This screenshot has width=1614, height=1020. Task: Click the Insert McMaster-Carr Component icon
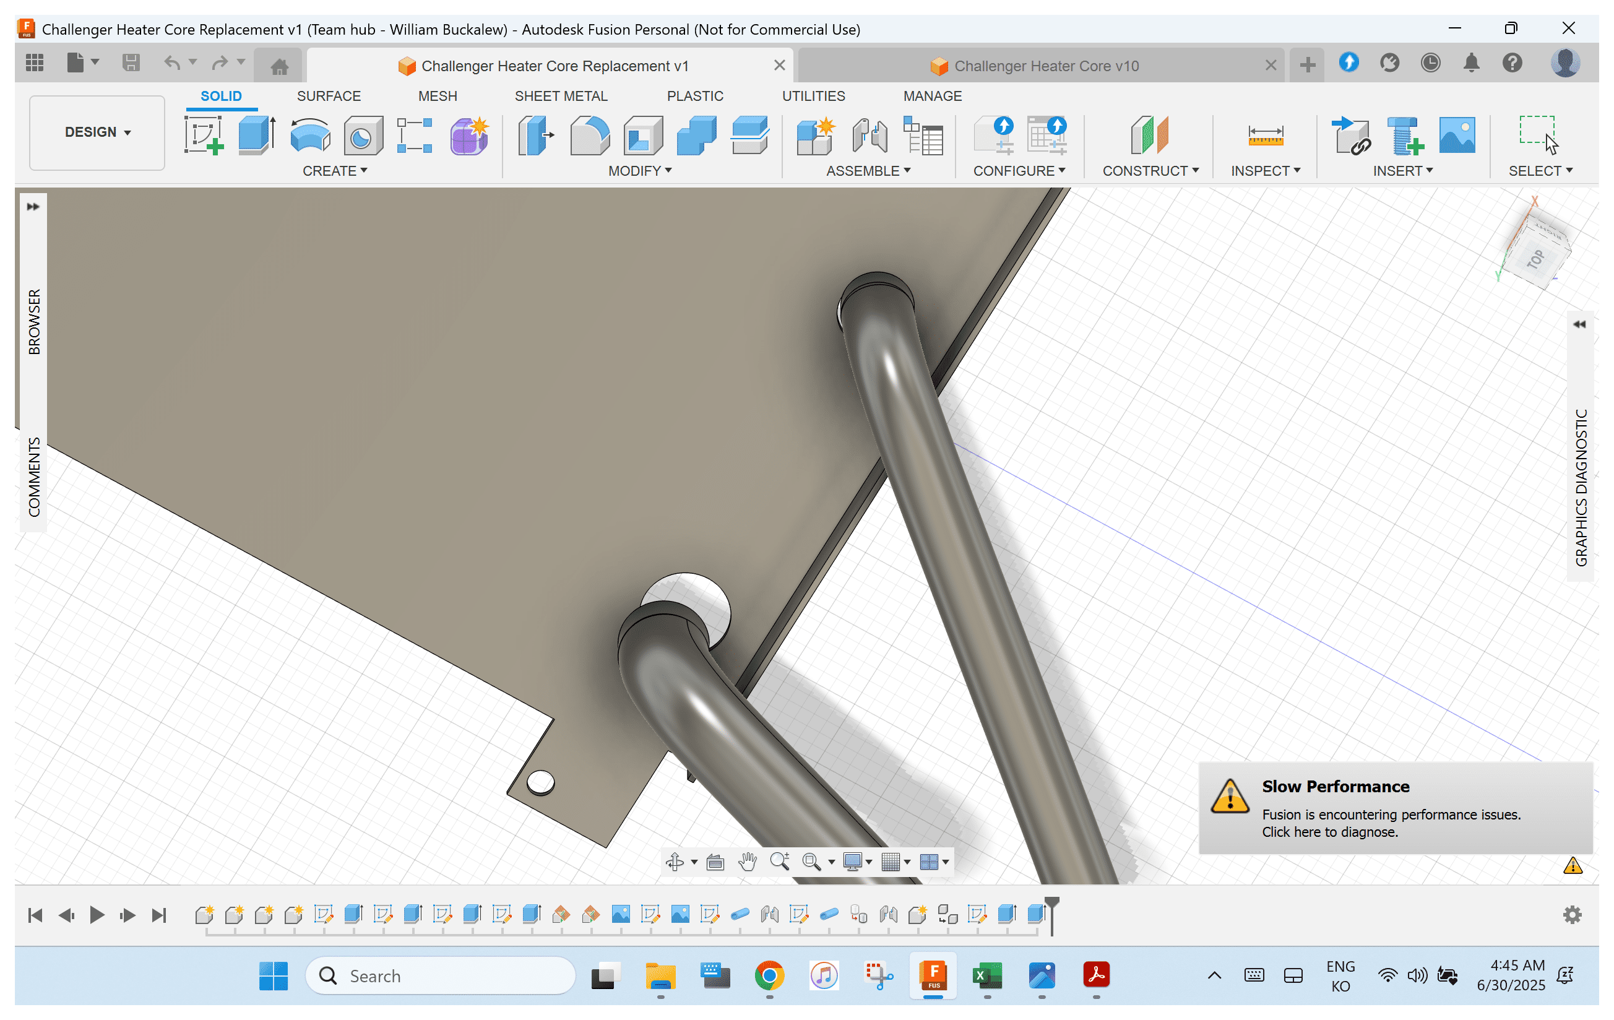coord(1404,135)
